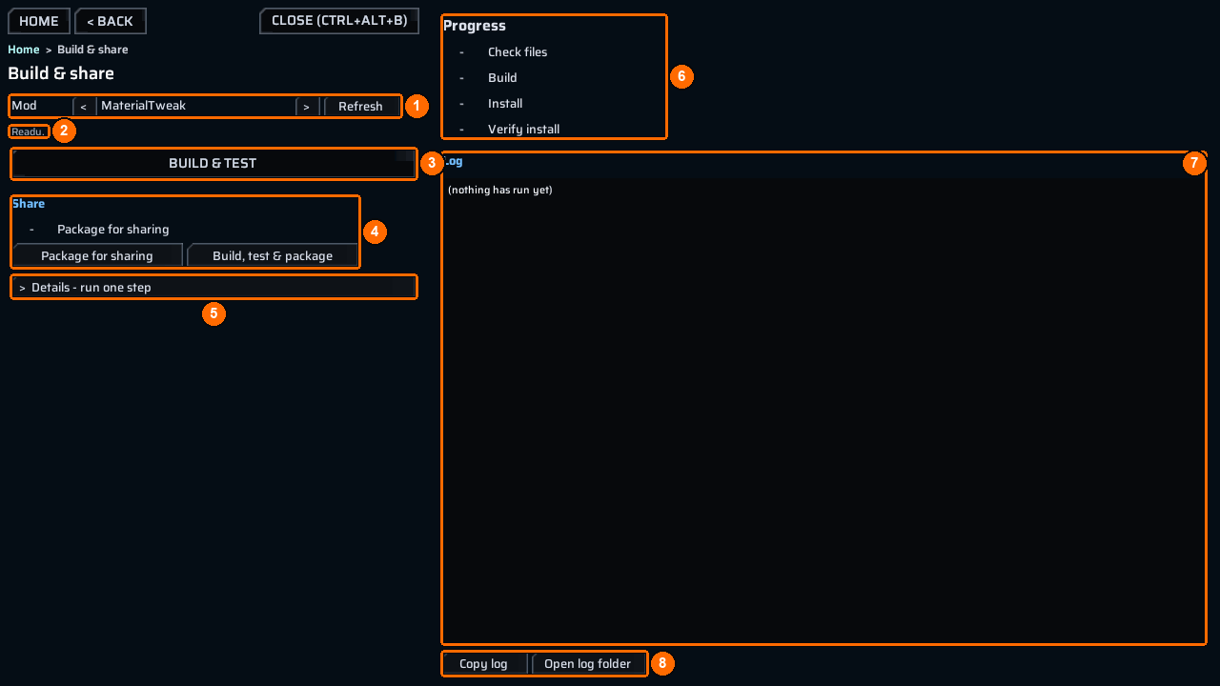
Task: Refresh the mod list
Action: click(x=360, y=107)
